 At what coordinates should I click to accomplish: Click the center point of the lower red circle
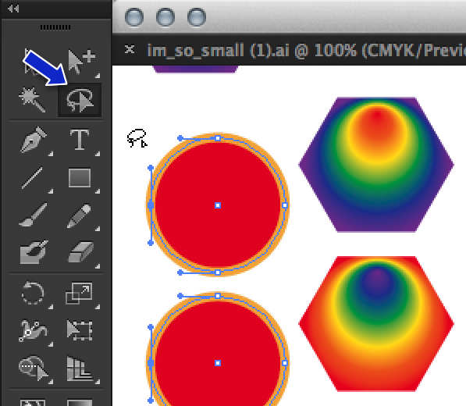pos(218,363)
